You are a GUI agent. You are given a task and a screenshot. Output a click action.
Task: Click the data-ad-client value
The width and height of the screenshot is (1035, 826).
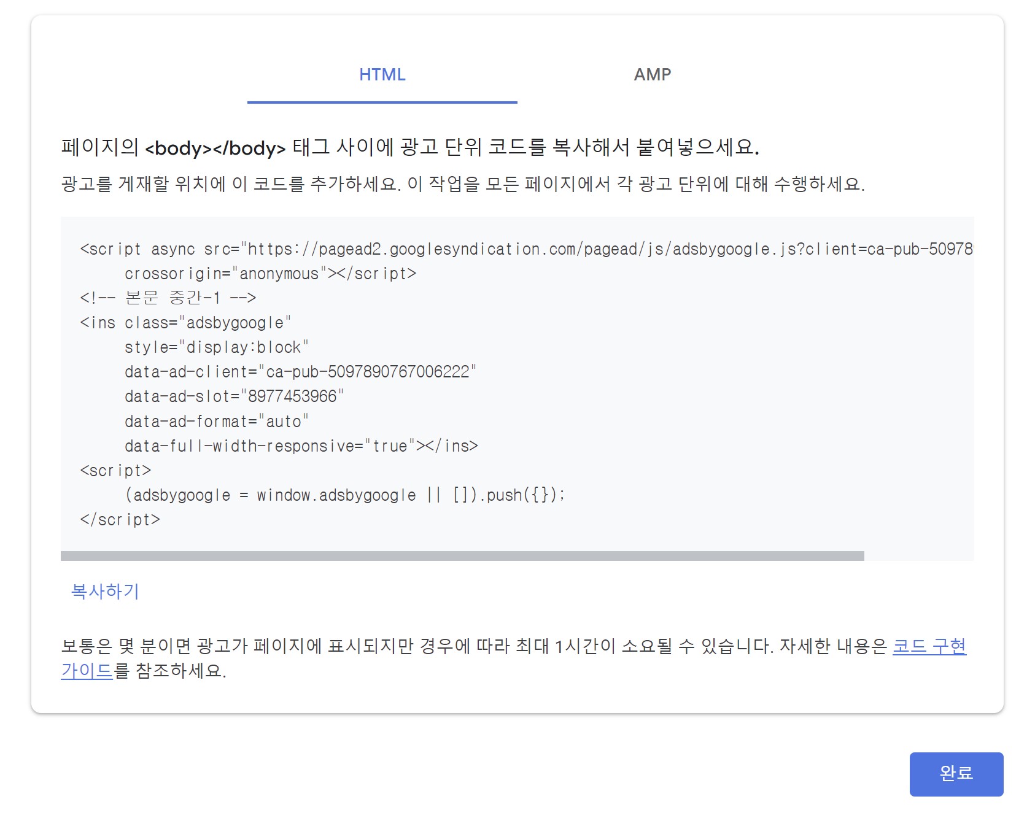tap(301, 372)
